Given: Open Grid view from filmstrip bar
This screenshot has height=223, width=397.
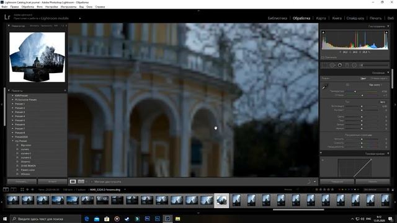Looking at the screenshot, I should point(22,190).
